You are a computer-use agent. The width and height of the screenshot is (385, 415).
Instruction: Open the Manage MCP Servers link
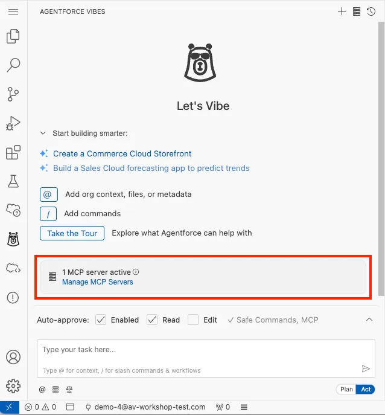(x=98, y=282)
